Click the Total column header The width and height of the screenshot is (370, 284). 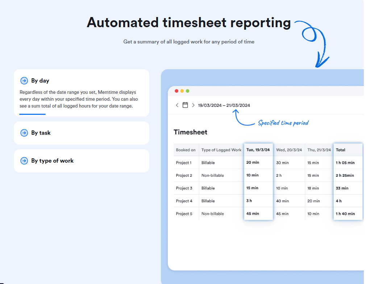click(x=341, y=150)
